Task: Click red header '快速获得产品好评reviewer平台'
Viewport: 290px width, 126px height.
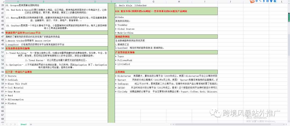Action: pos(56,33)
